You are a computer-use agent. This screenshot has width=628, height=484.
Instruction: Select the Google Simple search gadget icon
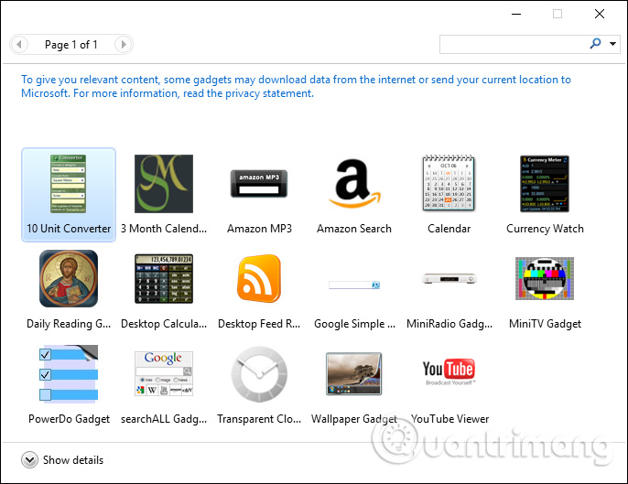click(354, 285)
